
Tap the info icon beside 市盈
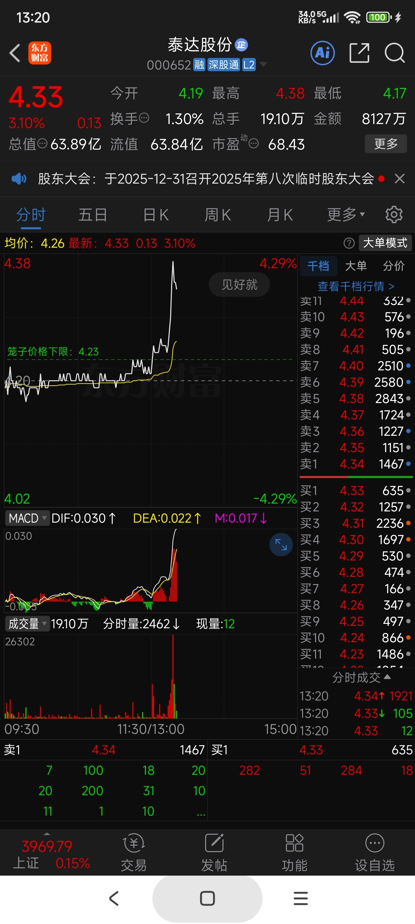pyautogui.click(x=253, y=144)
